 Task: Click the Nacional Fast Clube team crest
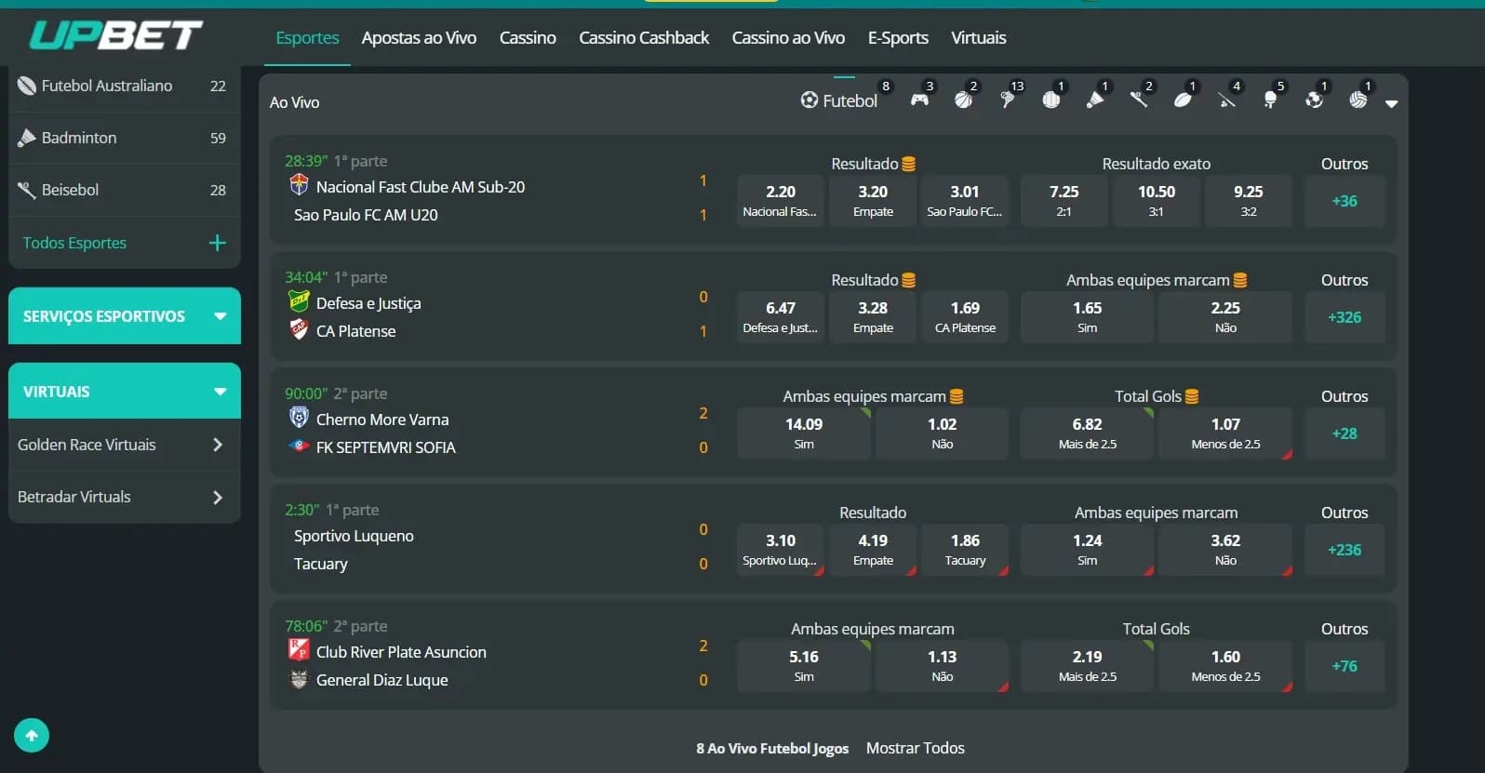tap(299, 184)
